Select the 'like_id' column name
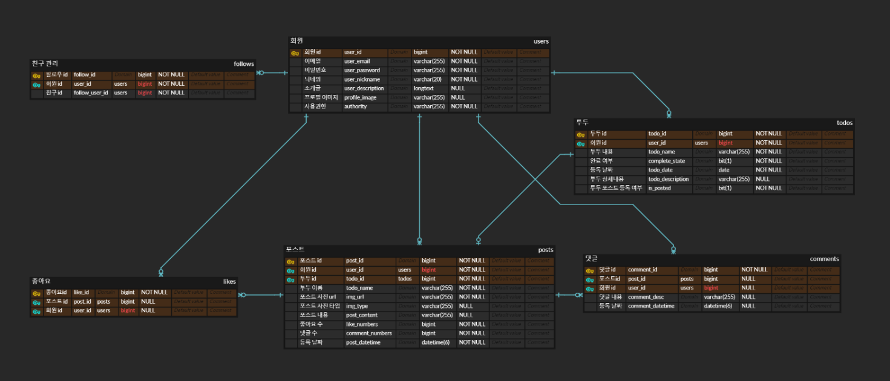This screenshot has width=890, height=381. 82,293
